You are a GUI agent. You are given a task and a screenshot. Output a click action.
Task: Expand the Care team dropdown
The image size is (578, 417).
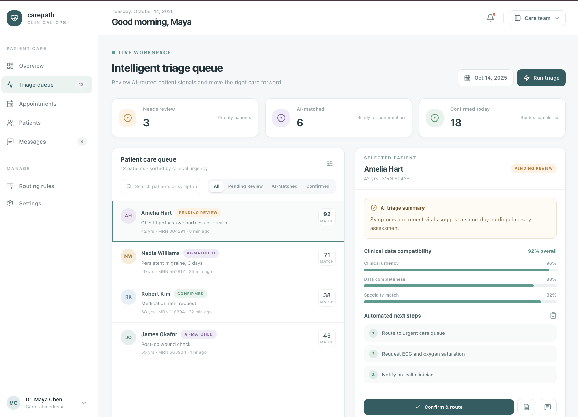point(537,18)
